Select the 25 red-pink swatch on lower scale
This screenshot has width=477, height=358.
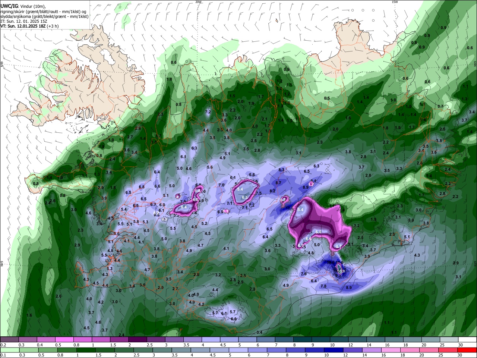pyautogui.click(x=448, y=350)
